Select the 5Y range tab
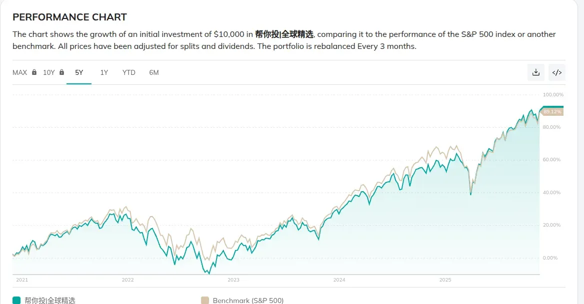Viewport: 584px width, 304px height. click(x=79, y=72)
